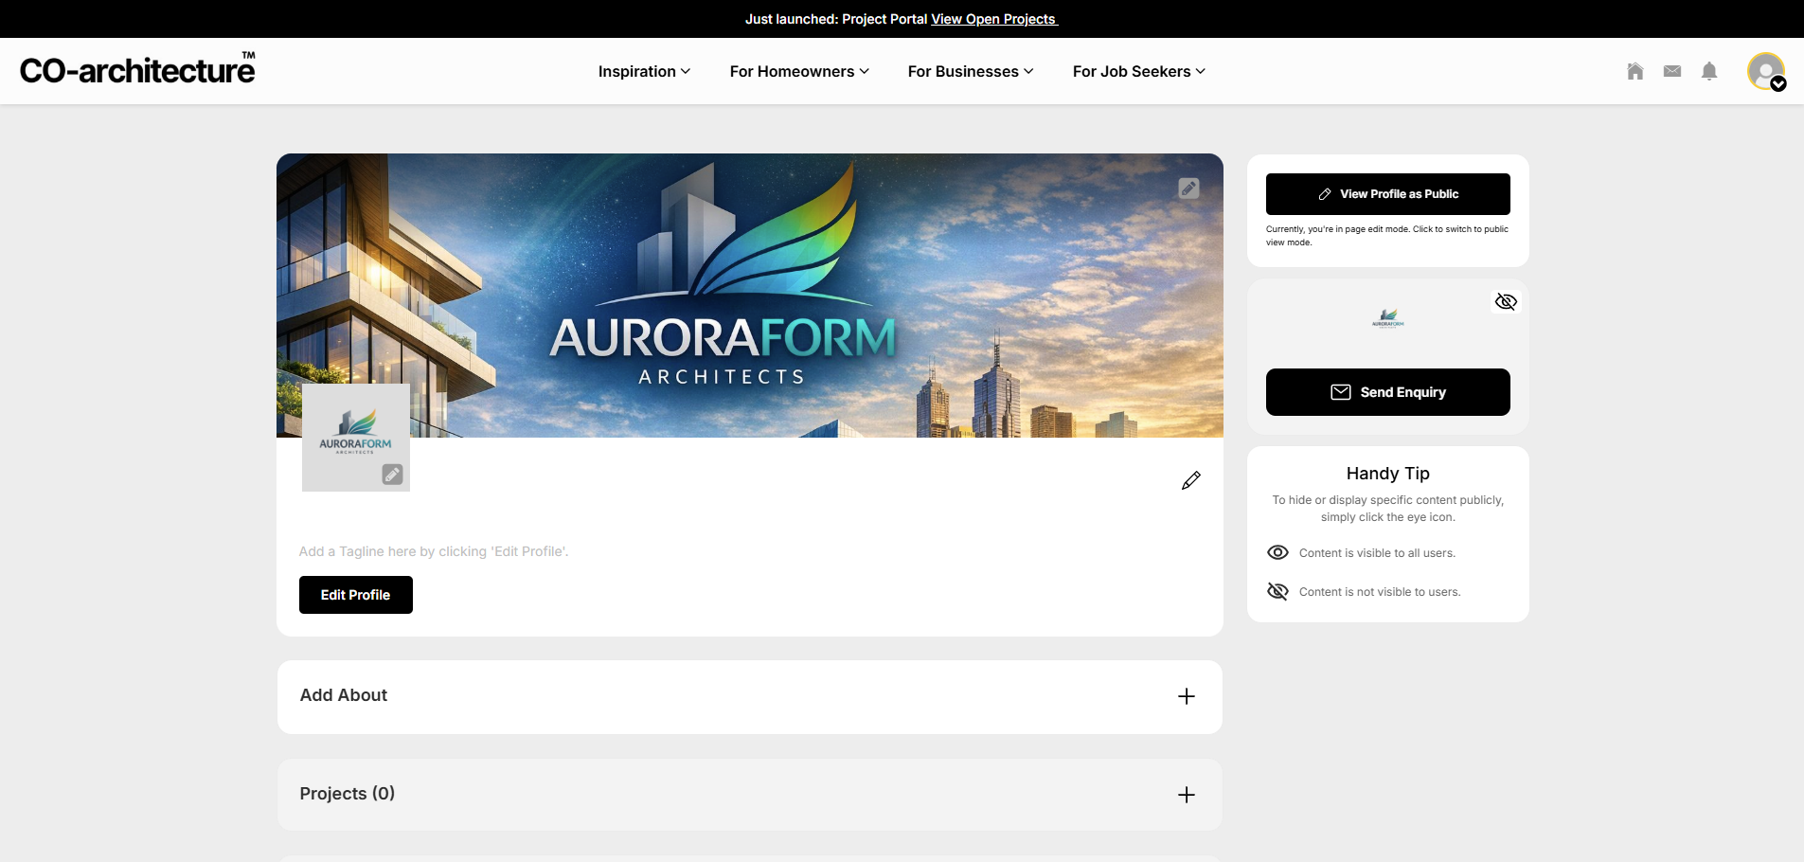Click the Edit Profile button

(x=356, y=595)
